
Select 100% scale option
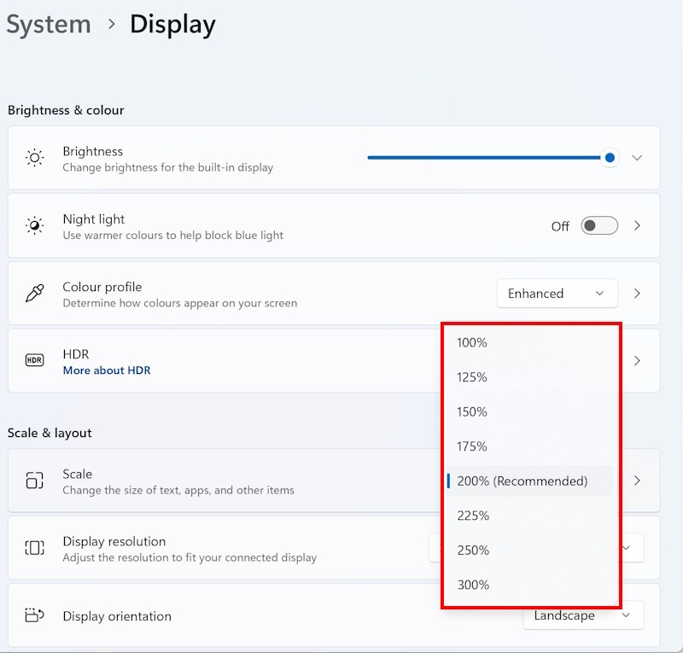coord(472,343)
